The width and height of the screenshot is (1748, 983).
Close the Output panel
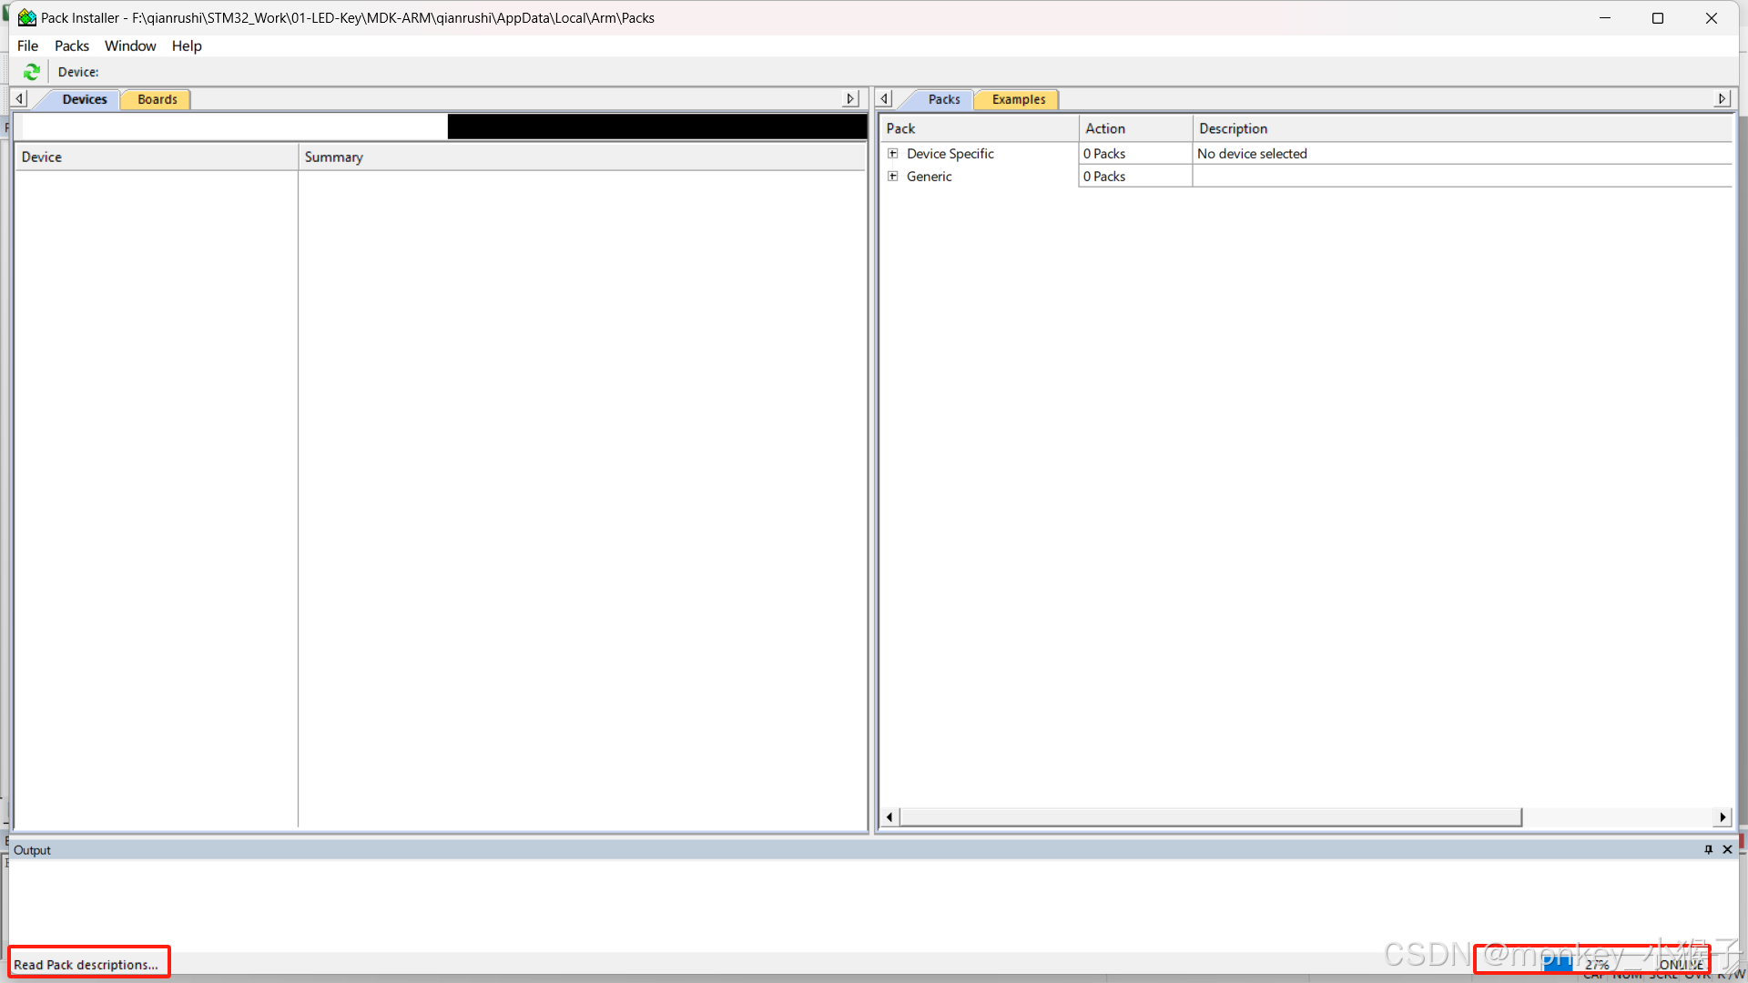click(1727, 849)
